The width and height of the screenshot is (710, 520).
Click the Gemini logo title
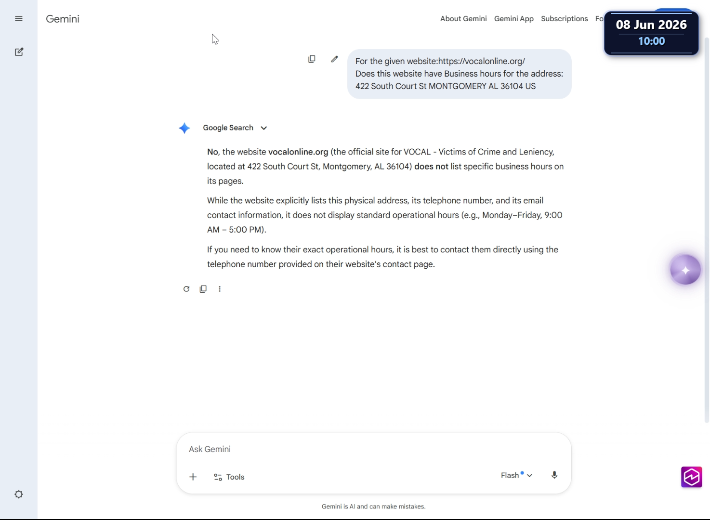[63, 19]
